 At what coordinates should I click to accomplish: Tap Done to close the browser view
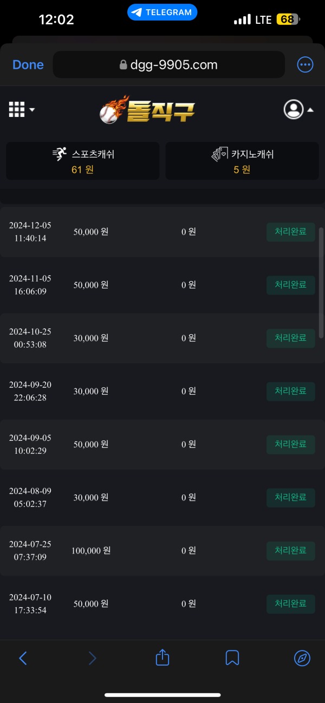[28, 64]
